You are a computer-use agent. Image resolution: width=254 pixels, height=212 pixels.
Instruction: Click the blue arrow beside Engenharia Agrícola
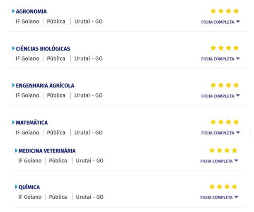pyautogui.click(x=13, y=85)
